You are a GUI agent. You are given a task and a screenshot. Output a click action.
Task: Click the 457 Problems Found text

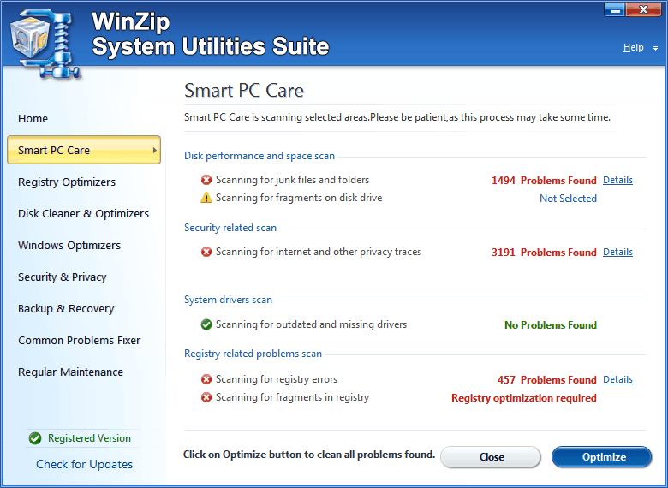click(x=546, y=380)
